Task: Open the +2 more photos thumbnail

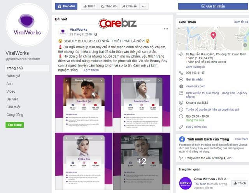Action: pyautogui.click(x=142, y=161)
